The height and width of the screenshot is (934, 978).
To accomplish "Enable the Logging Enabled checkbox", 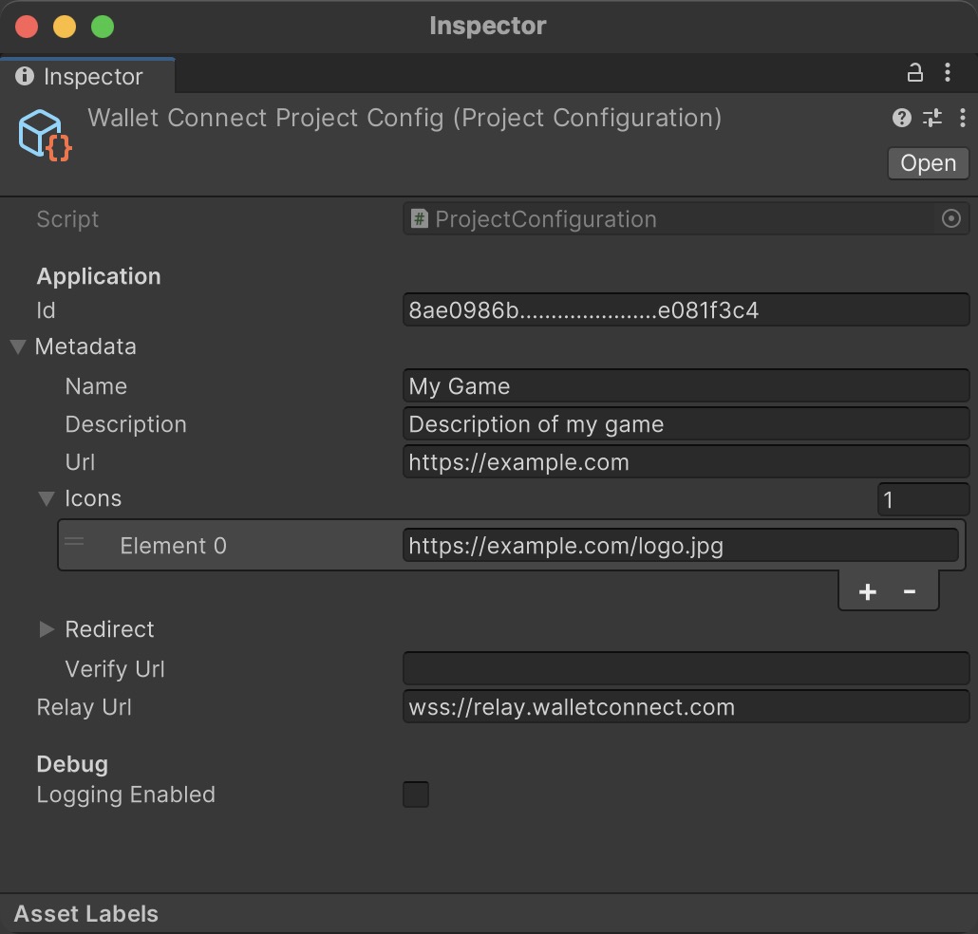I will 416,794.
